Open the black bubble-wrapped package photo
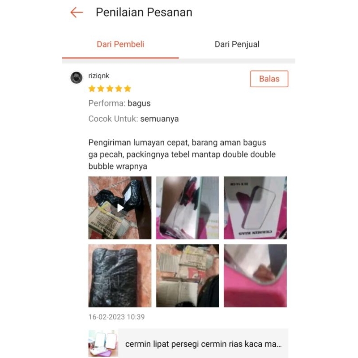This screenshot has width=358, height=358. click(120, 276)
